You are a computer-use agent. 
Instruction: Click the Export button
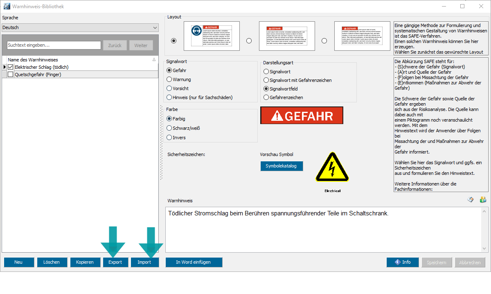[115, 262]
